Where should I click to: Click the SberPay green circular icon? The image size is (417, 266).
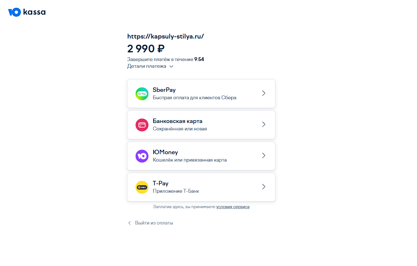(142, 93)
